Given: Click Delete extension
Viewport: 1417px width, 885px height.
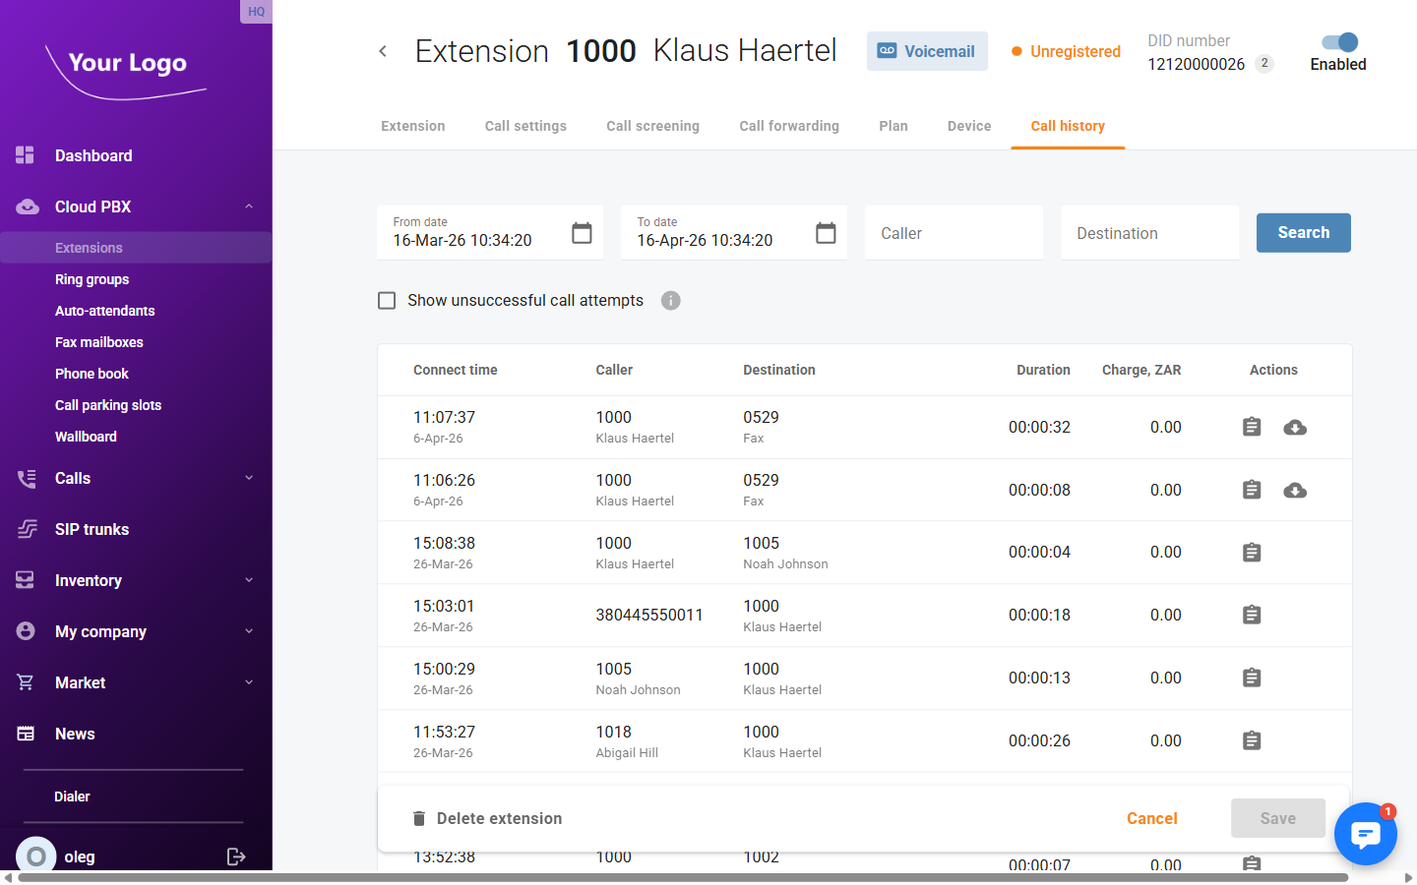Looking at the screenshot, I should coord(488,818).
